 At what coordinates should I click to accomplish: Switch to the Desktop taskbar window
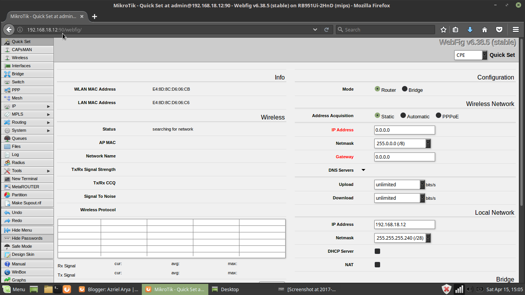click(226, 289)
